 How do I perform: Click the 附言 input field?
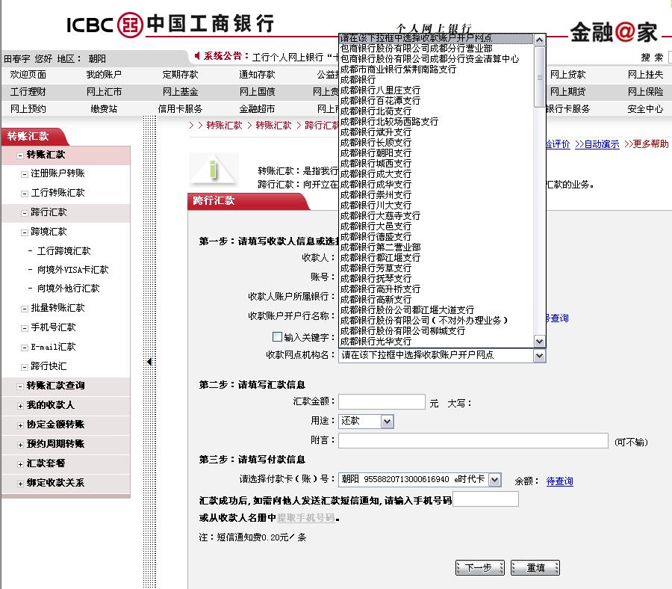[x=473, y=440]
